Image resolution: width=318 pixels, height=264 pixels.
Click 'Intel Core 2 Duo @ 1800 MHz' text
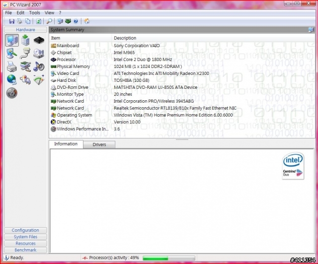143,60
